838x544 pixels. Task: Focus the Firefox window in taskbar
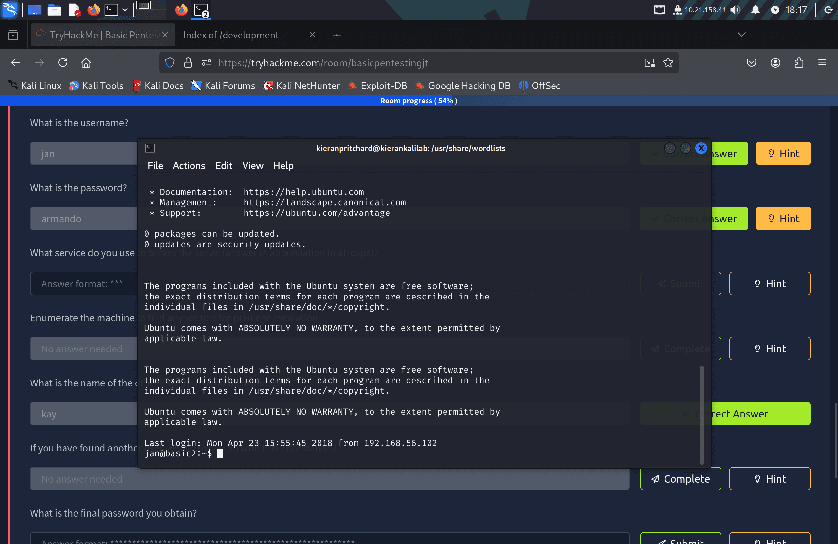[x=181, y=10]
